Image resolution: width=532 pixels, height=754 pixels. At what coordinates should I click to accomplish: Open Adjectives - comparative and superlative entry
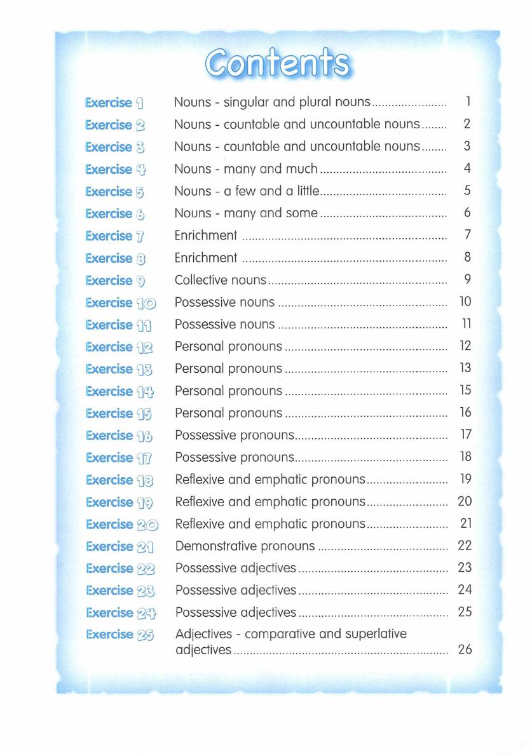coord(290,634)
